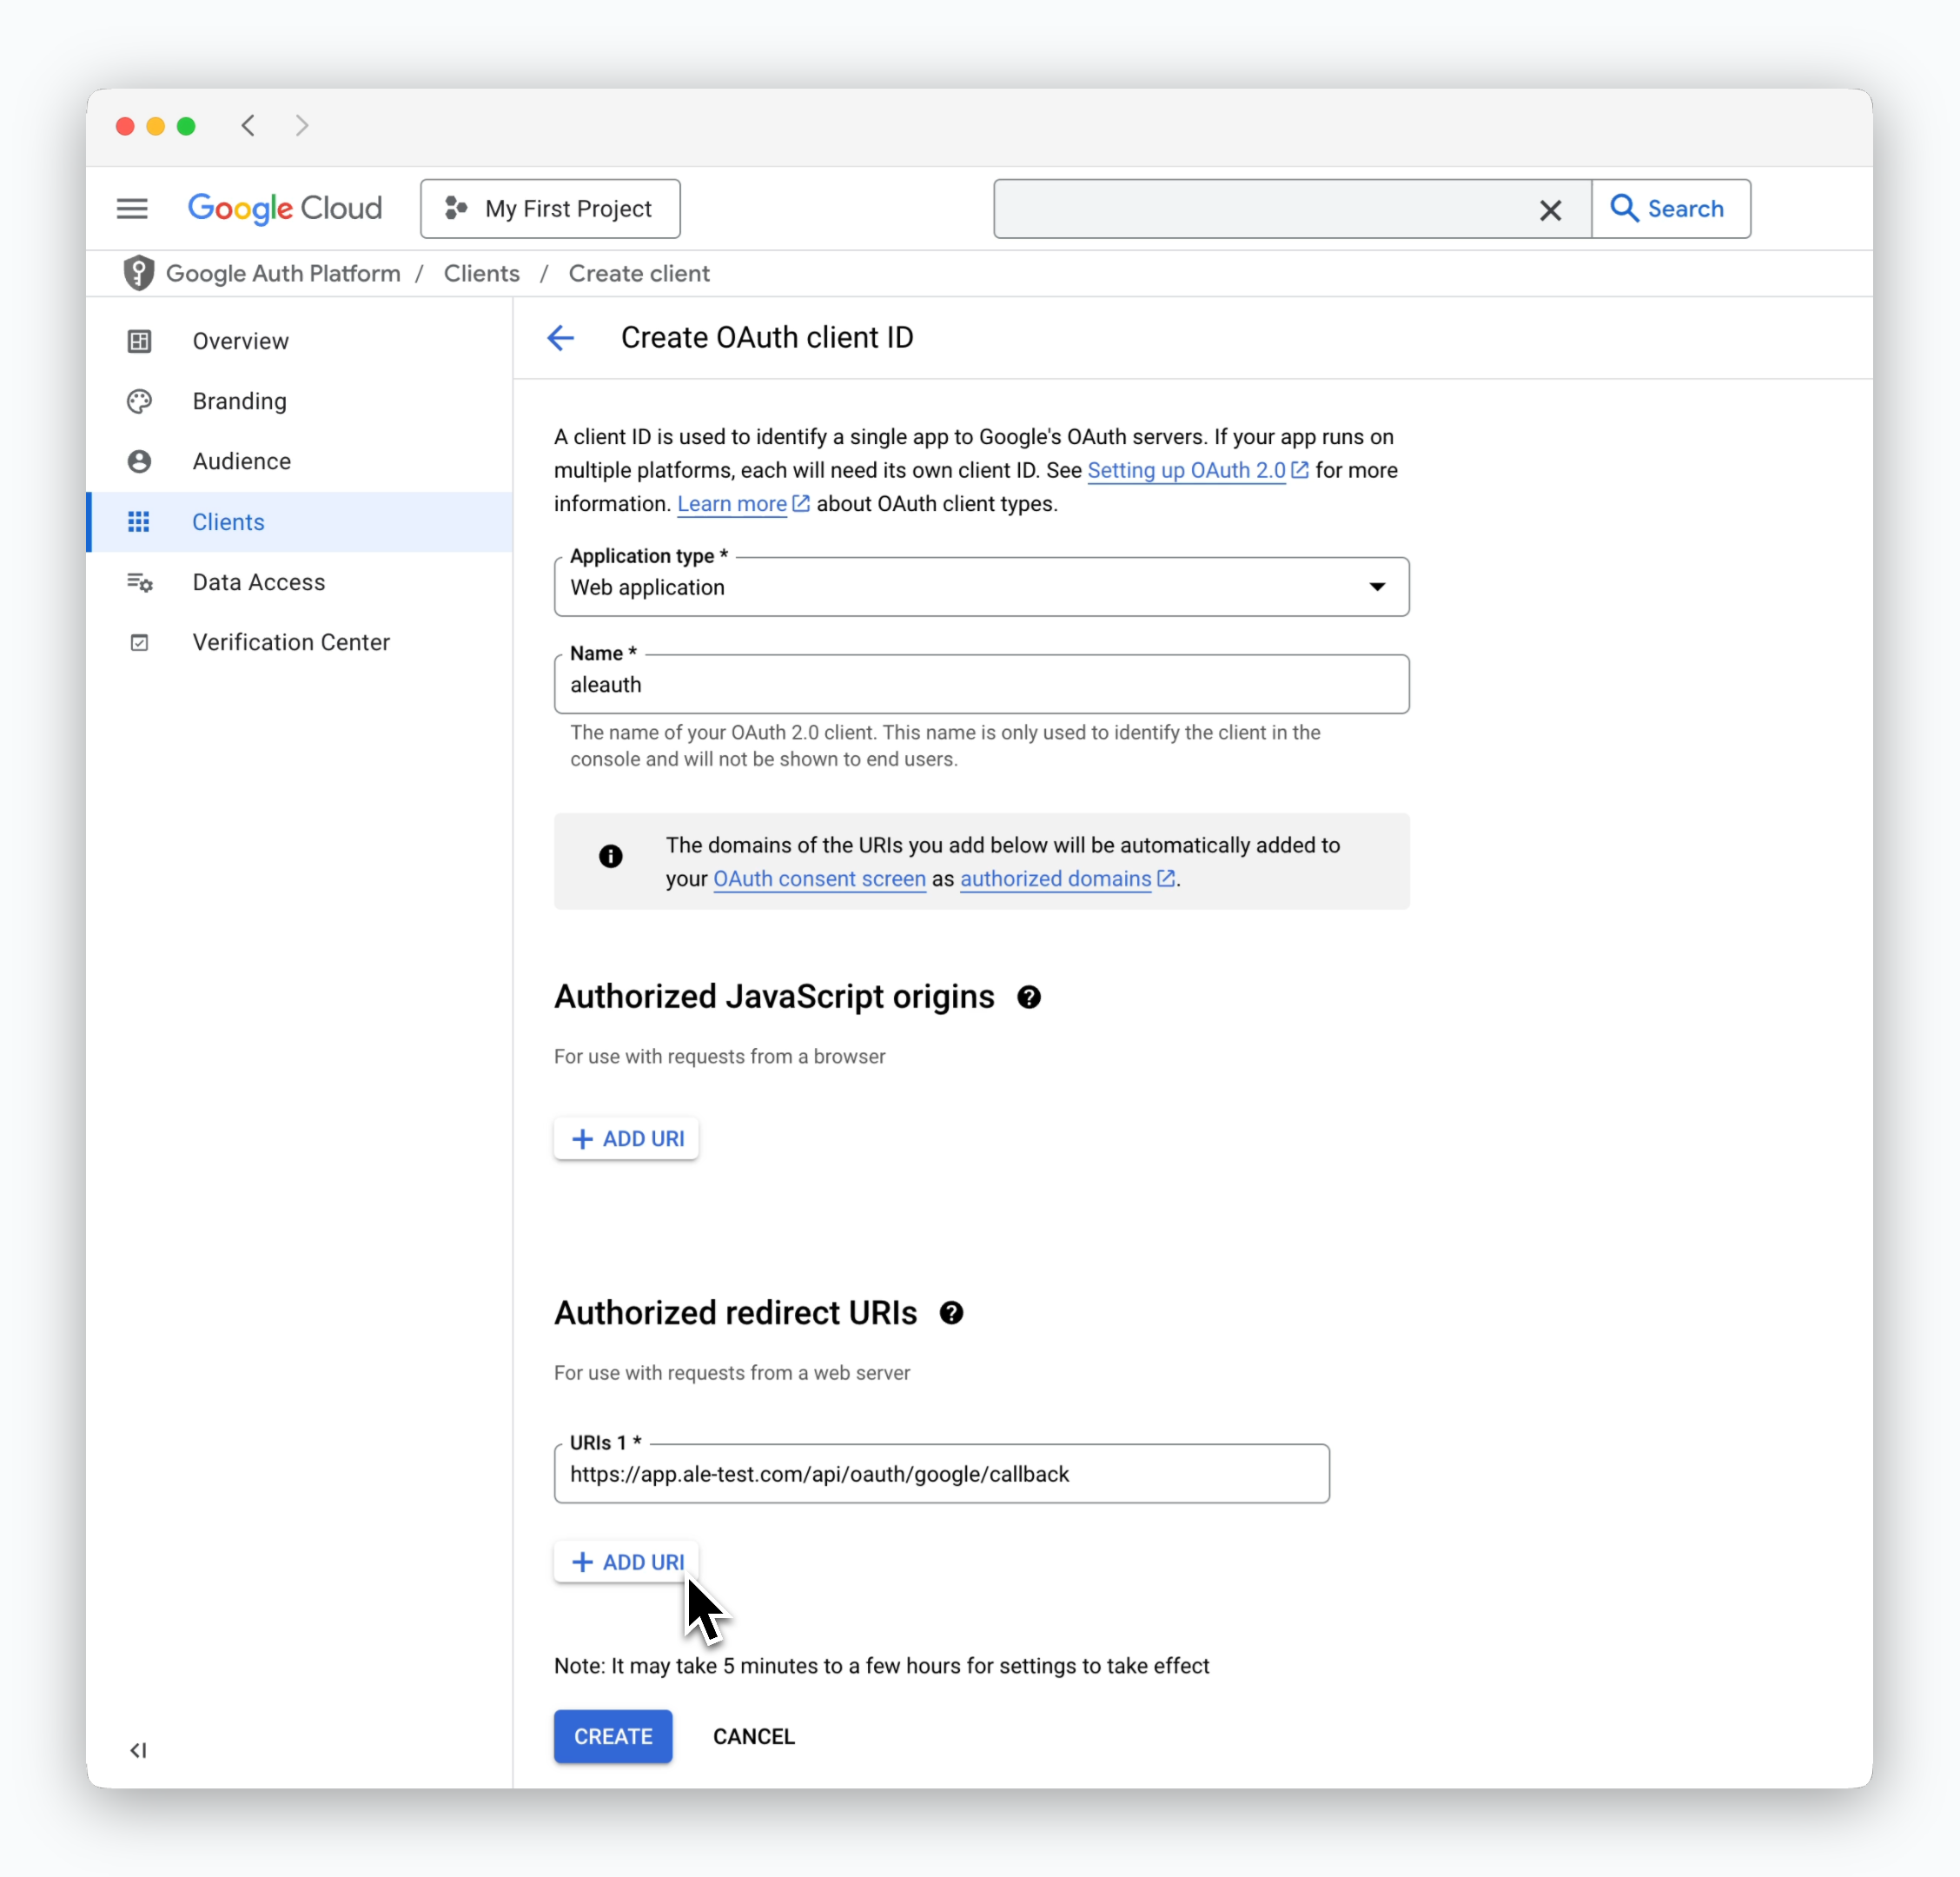1960x1877 pixels.
Task: Open the Learn more link
Action: (x=743, y=504)
